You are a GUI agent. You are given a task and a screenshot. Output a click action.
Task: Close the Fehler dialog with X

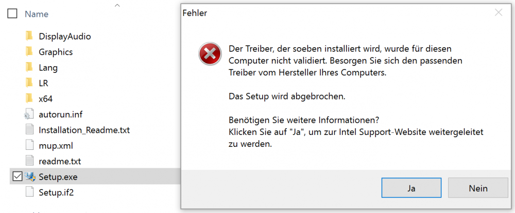(498, 13)
